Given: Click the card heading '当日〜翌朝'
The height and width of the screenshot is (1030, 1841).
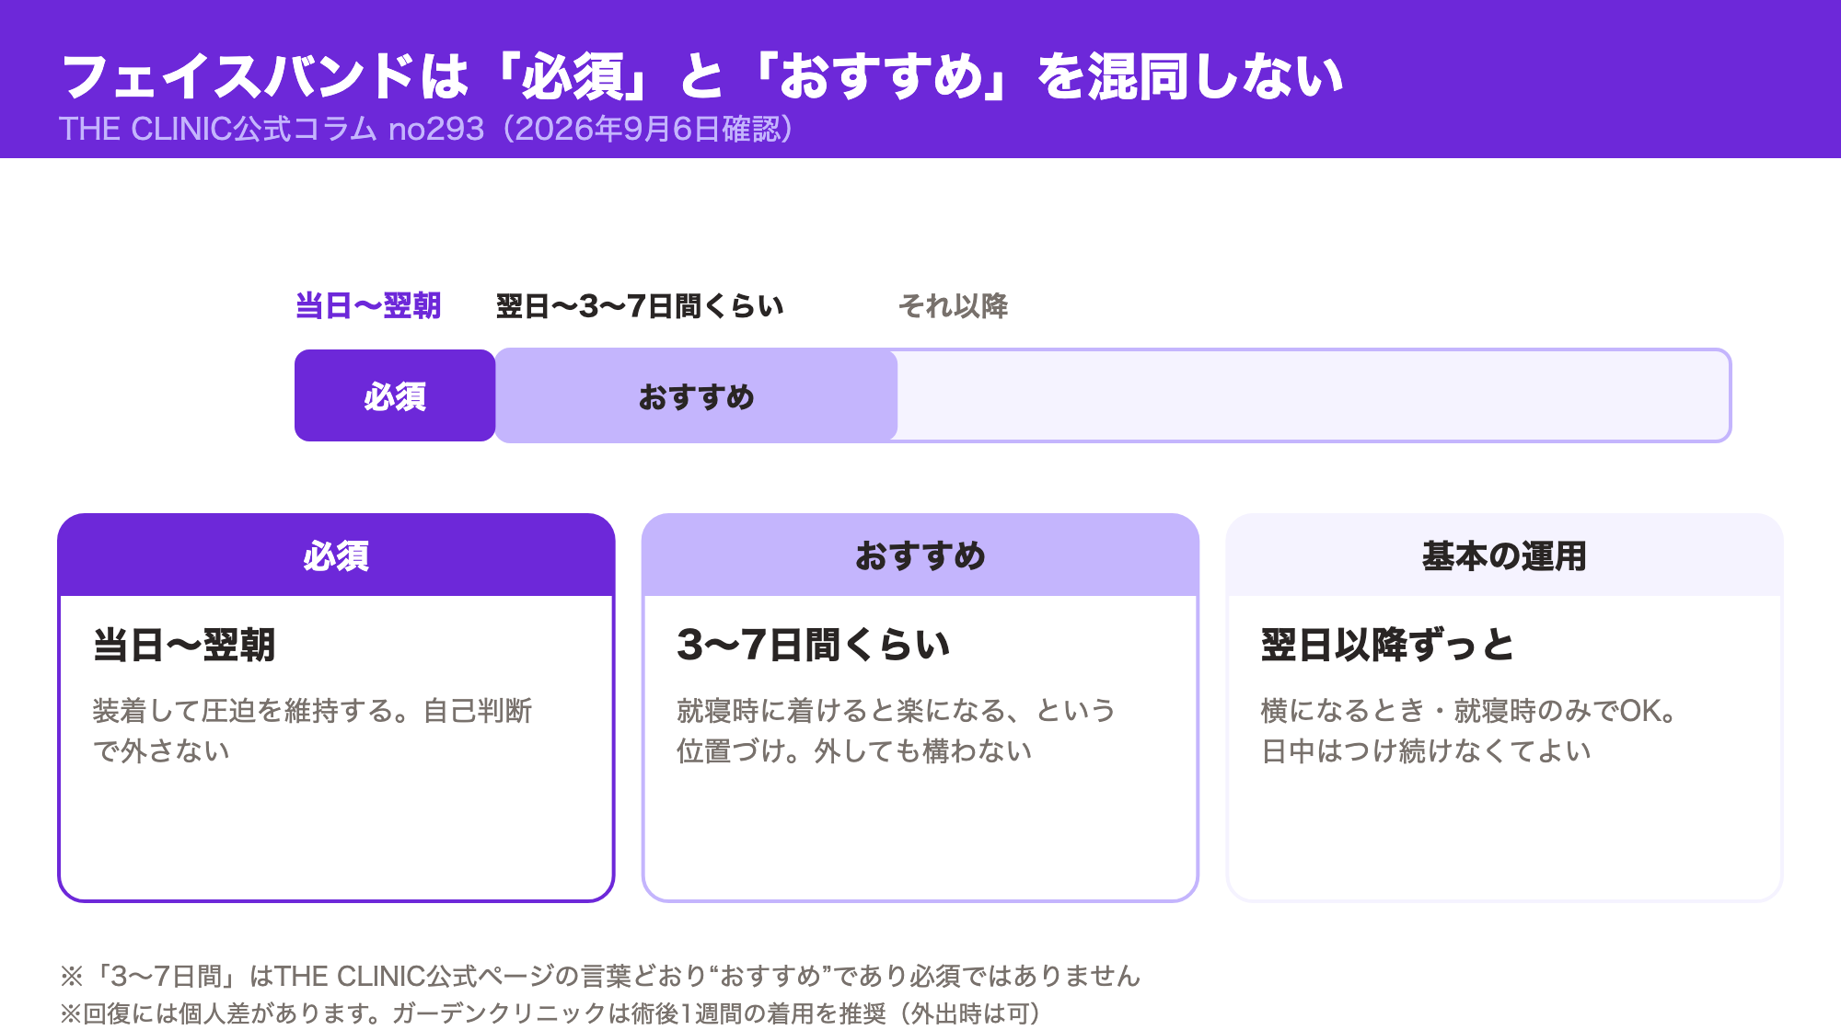Looking at the screenshot, I should [184, 645].
